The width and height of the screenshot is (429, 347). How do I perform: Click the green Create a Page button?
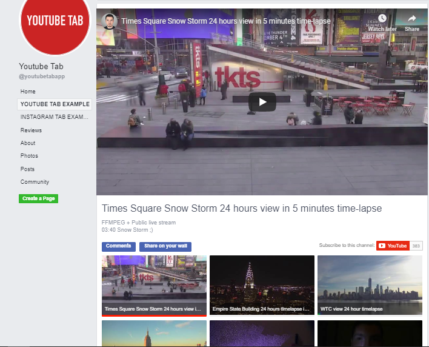click(38, 198)
